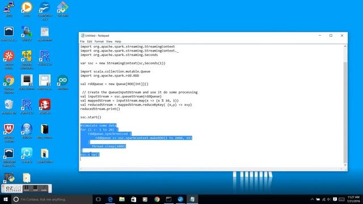The image size is (363, 204).
Task: Click the 'val inputStream = ssc.queueStream' line
Action: 121,96
